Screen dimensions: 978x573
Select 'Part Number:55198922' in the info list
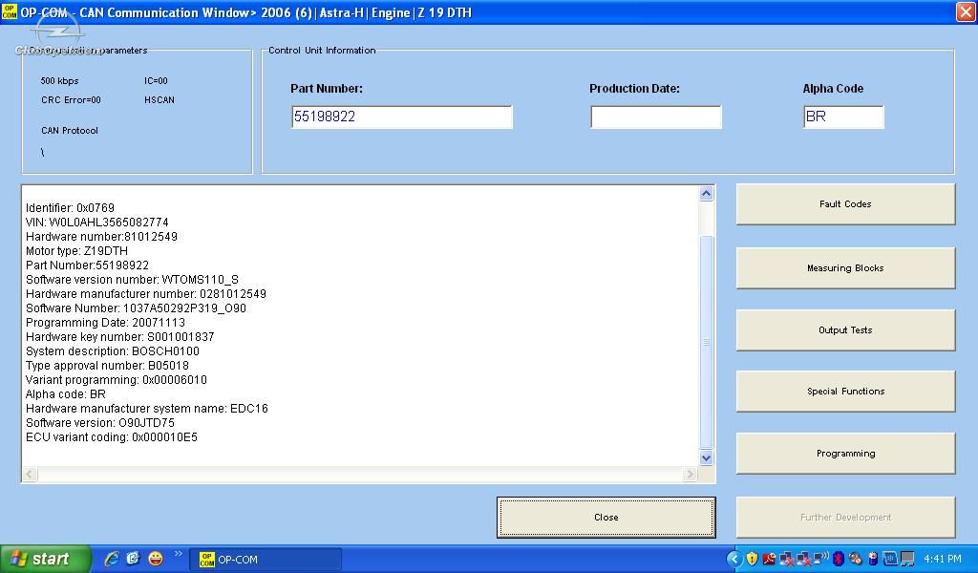pos(87,265)
